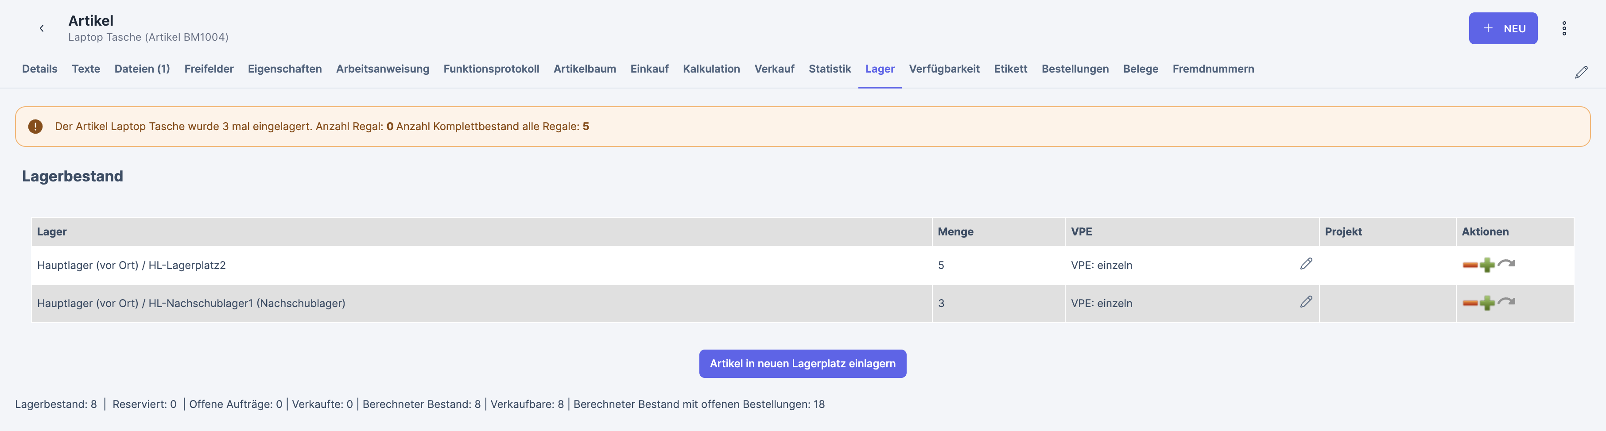Click transfer arrow icon for HL-Lagerplatz2
Screen dimensions: 1606x431
point(1506,264)
